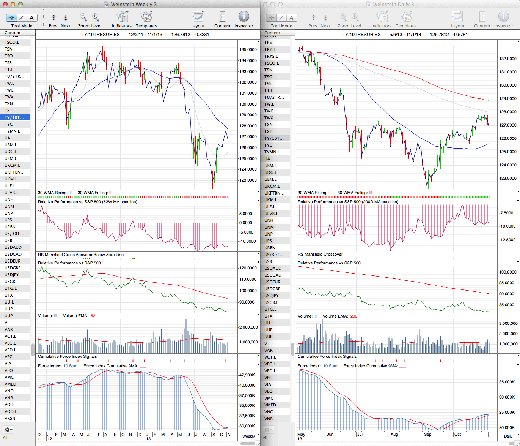
Task: Enable the text annotation tool mode
Action: 31,18
